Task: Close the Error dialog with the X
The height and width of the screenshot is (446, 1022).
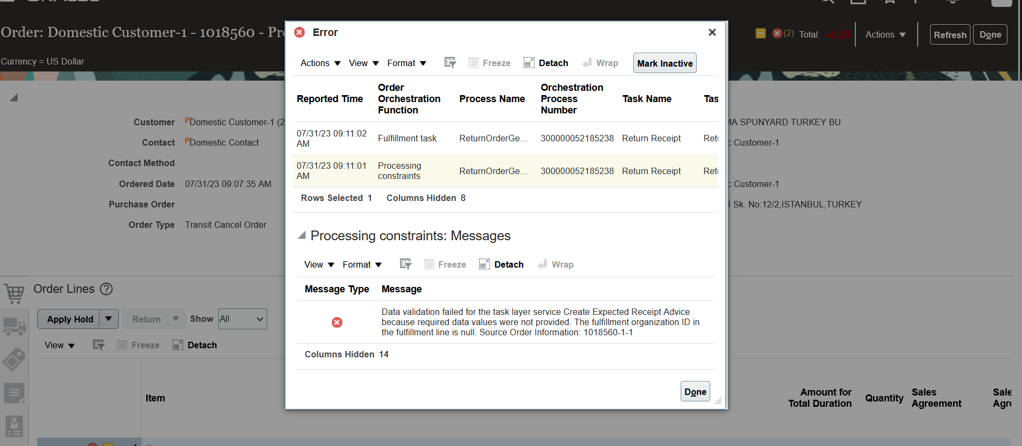Action: click(712, 32)
